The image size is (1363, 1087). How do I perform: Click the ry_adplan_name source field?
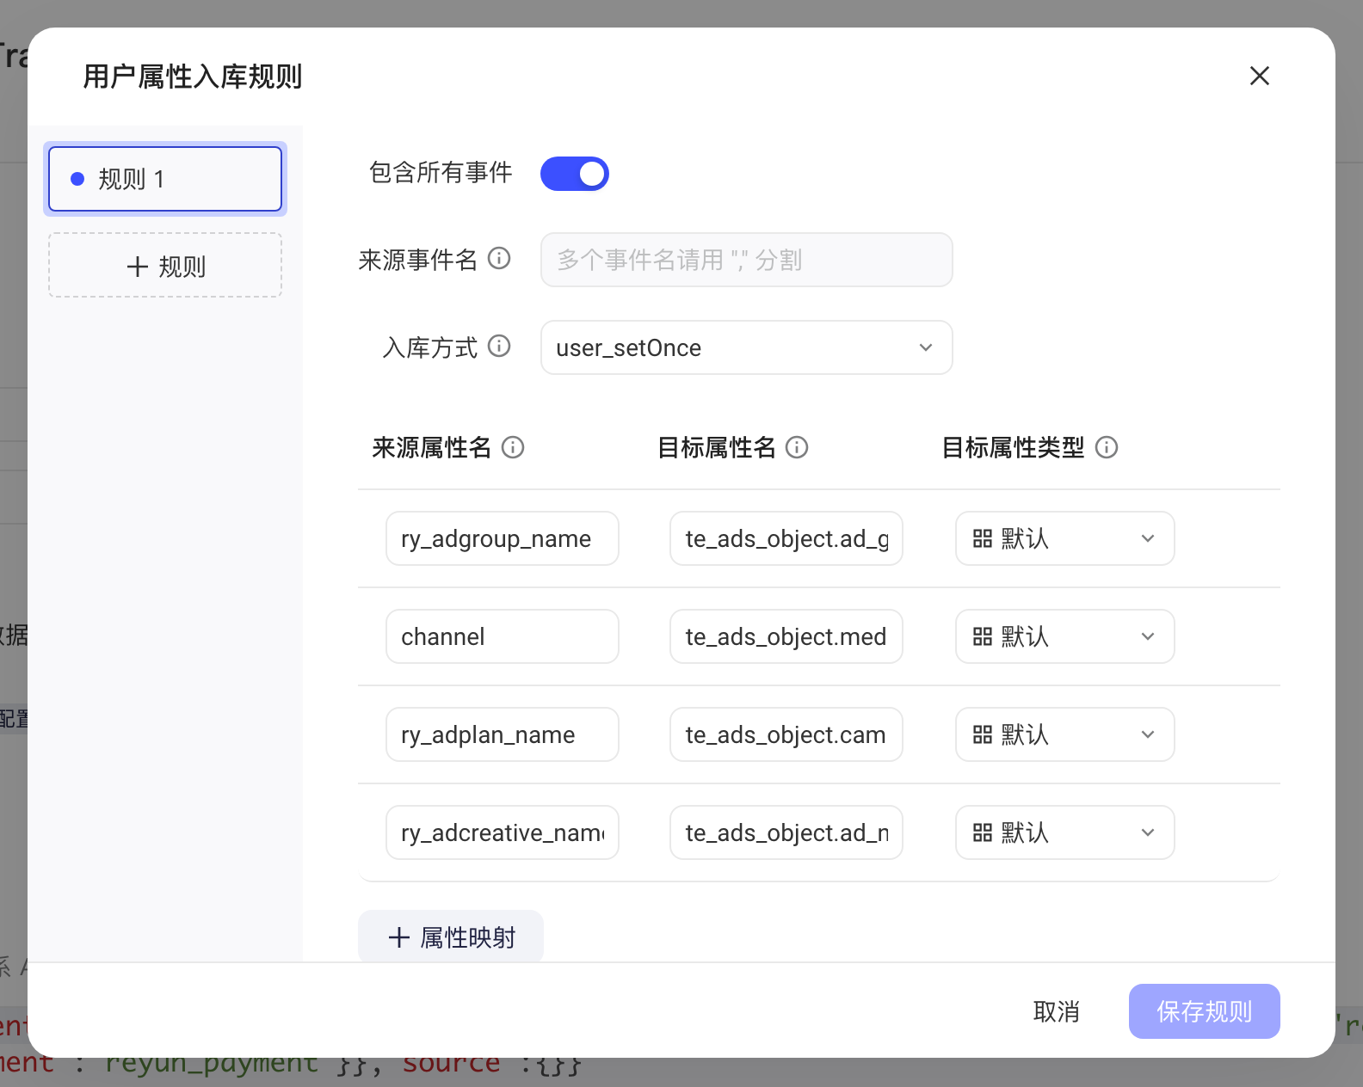[503, 734]
